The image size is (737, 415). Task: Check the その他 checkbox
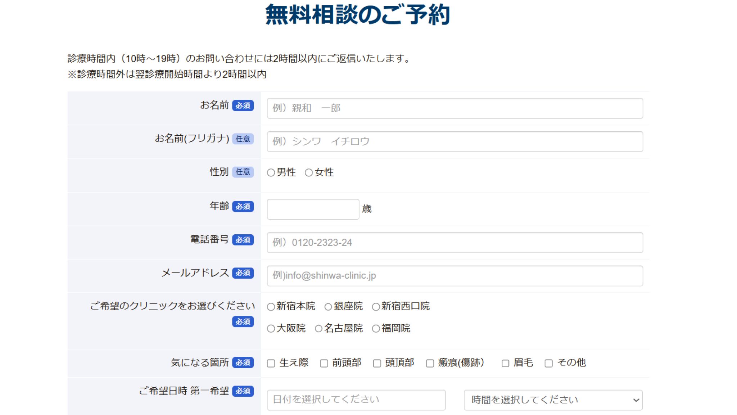point(548,364)
